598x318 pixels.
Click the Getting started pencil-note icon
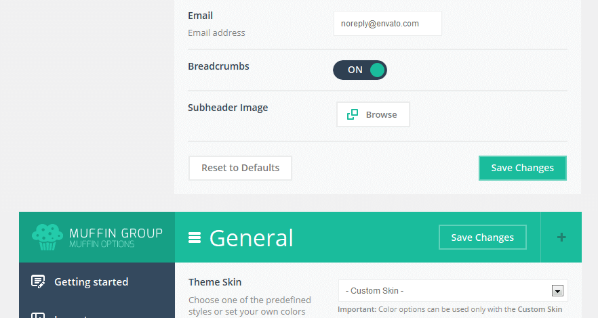[38, 281]
